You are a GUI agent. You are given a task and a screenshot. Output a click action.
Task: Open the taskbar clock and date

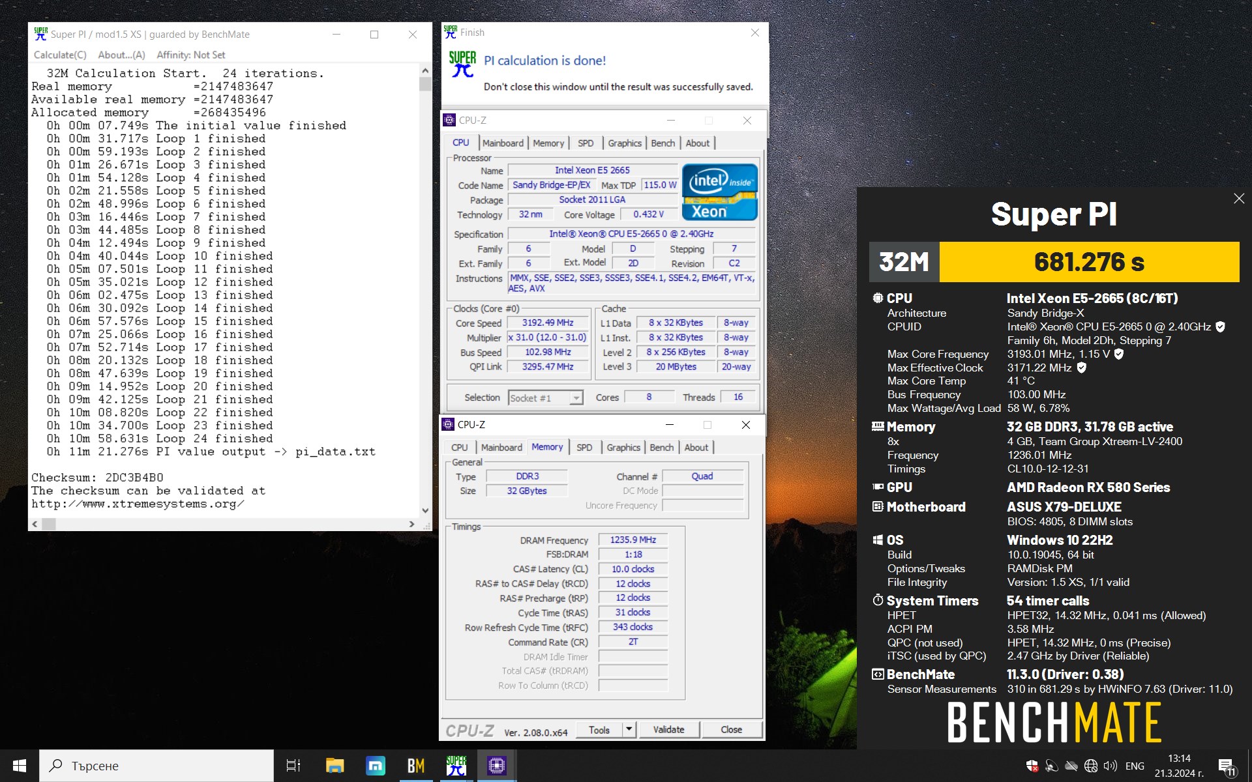click(1179, 766)
